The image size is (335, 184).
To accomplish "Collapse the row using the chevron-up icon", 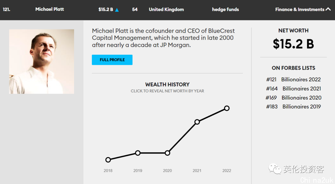I will (328, 9).
